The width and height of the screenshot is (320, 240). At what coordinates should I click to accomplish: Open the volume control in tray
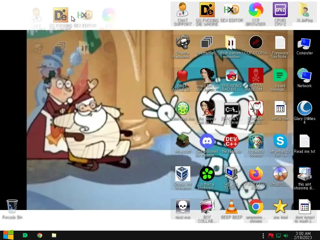pyautogui.click(x=286, y=236)
